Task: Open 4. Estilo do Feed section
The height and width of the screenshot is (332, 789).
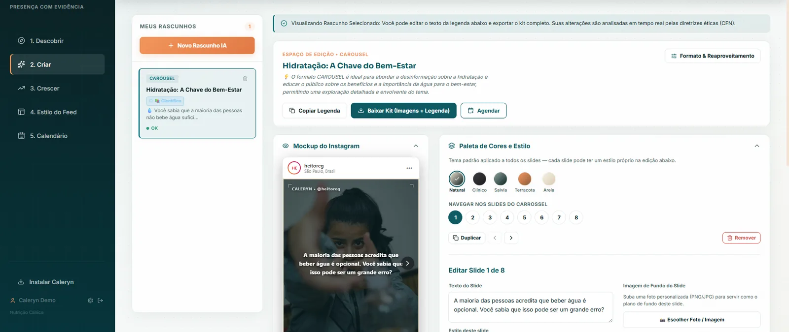Action: click(57, 112)
